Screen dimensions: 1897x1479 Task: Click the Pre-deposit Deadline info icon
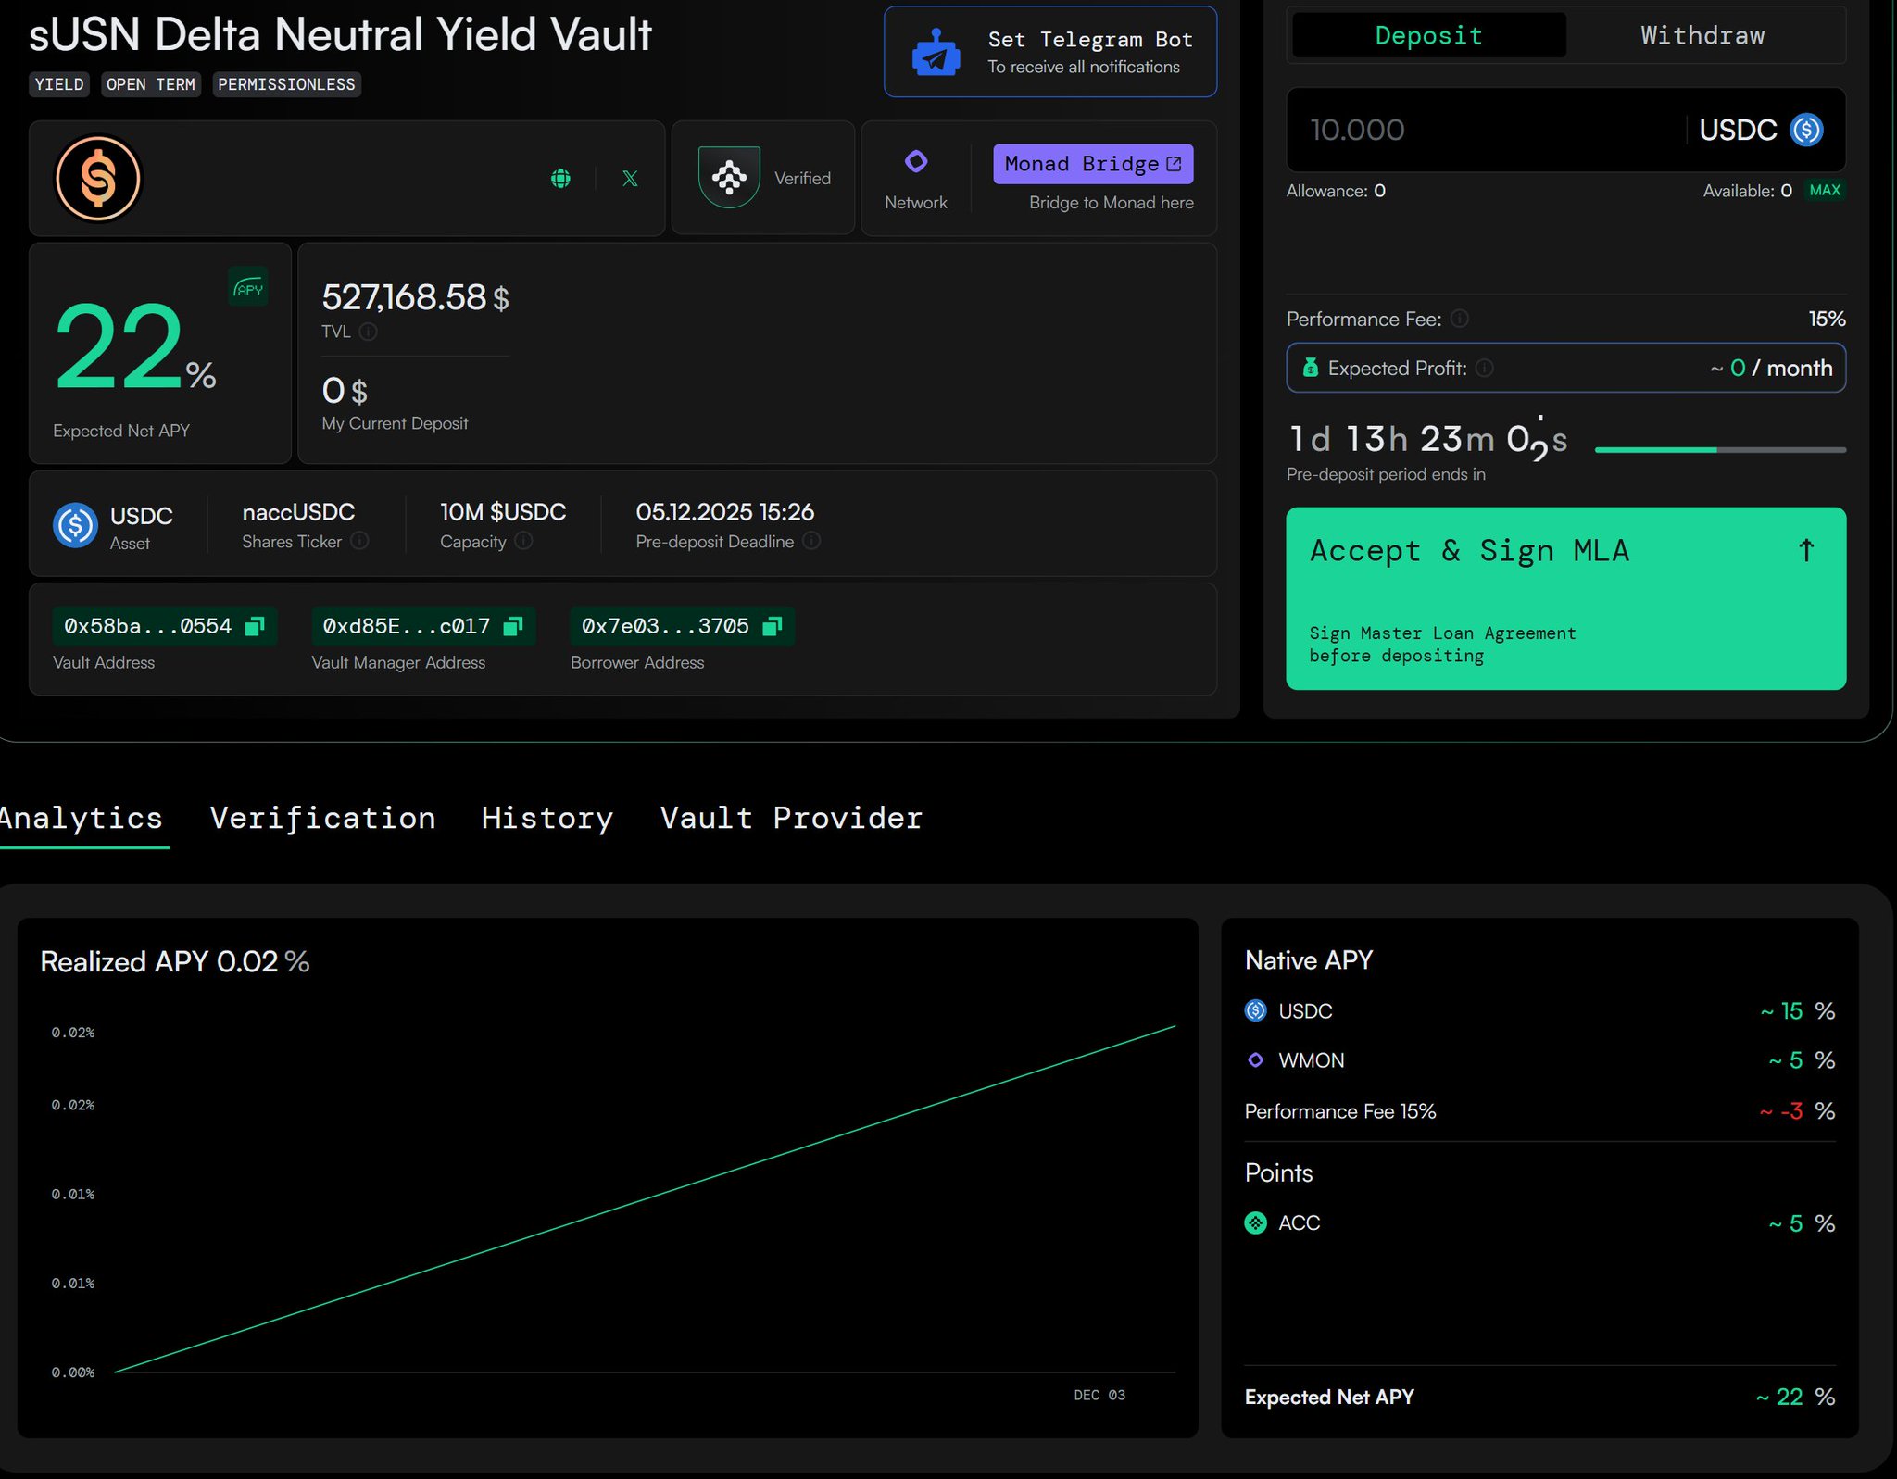coord(811,541)
